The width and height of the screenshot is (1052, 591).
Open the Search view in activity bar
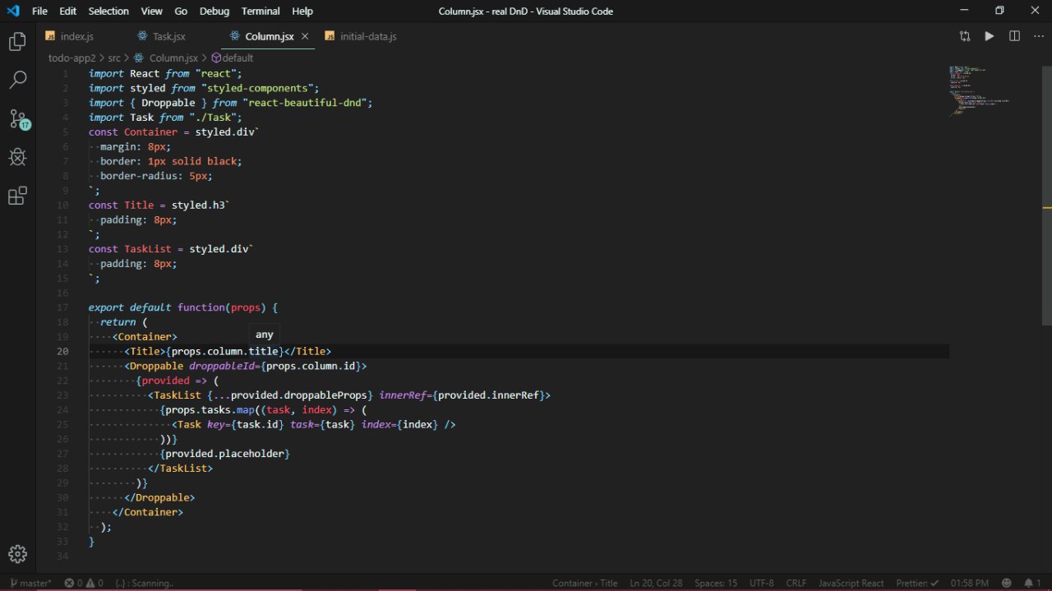tap(17, 80)
